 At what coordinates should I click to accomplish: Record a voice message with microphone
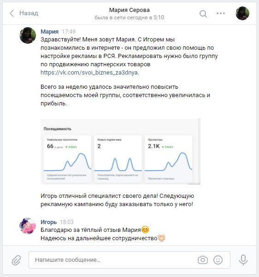coord(243,260)
